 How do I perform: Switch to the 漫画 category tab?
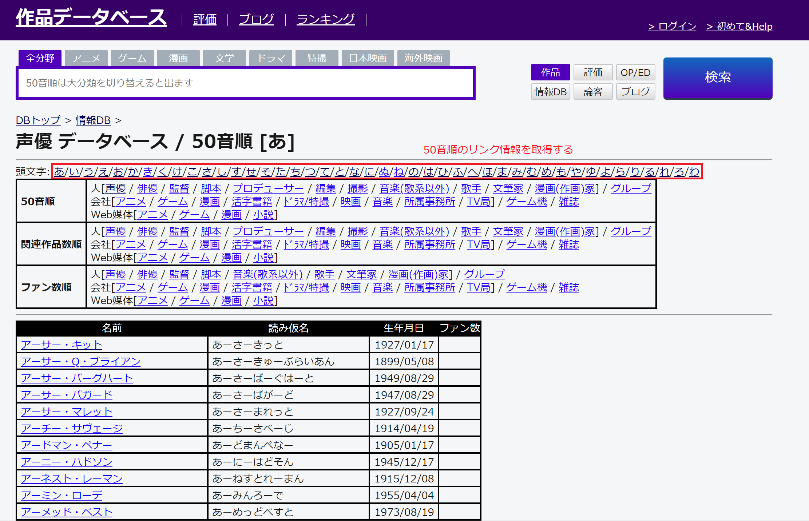pyautogui.click(x=178, y=58)
